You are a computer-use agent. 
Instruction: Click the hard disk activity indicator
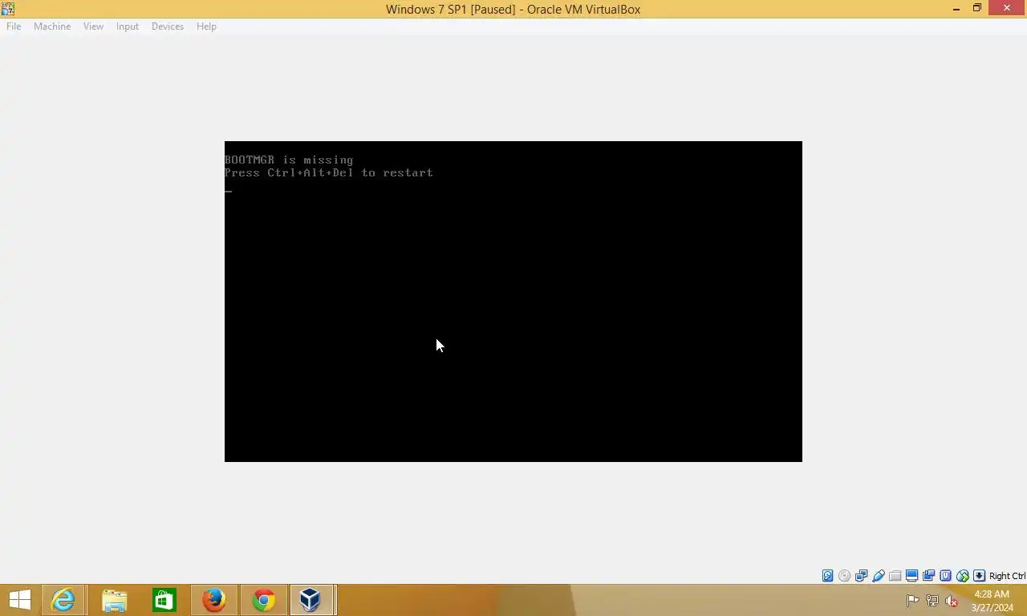point(827,576)
